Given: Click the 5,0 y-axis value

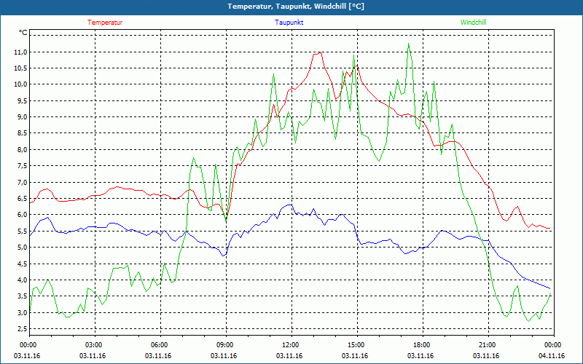Looking at the screenshot, I should (x=21, y=248).
